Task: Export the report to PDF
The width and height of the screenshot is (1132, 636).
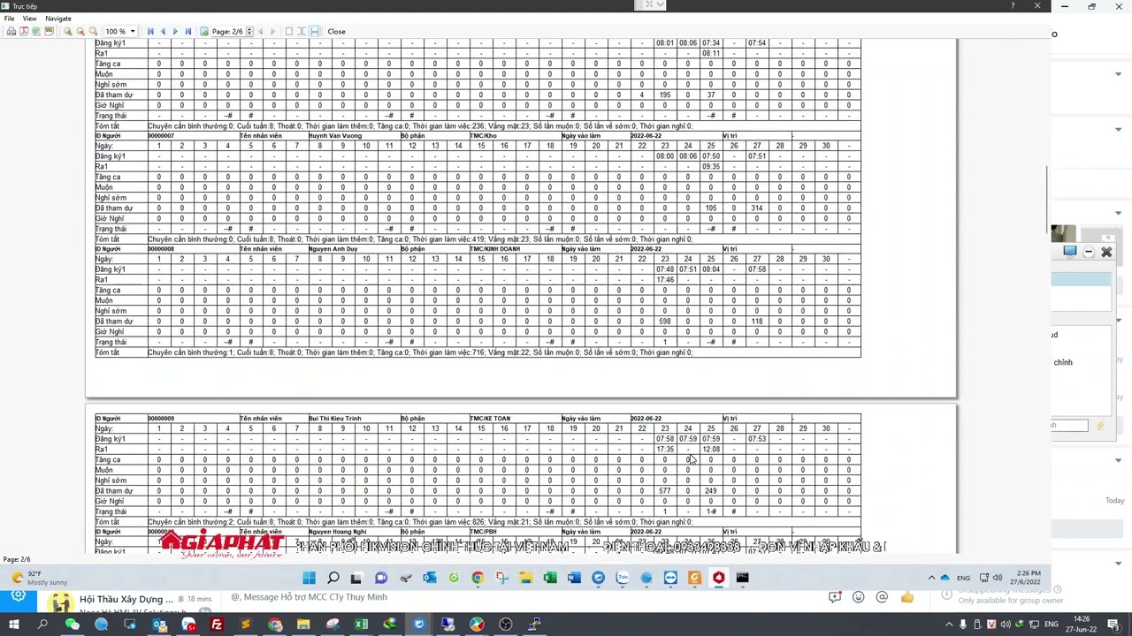Action: point(24,32)
